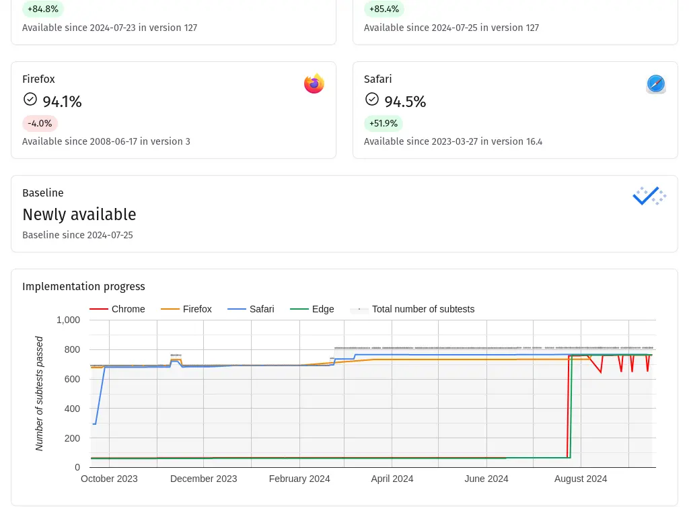689x517 pixels.
Task: Click the +51.9% Safari change badge
Action: click(384, 123)
